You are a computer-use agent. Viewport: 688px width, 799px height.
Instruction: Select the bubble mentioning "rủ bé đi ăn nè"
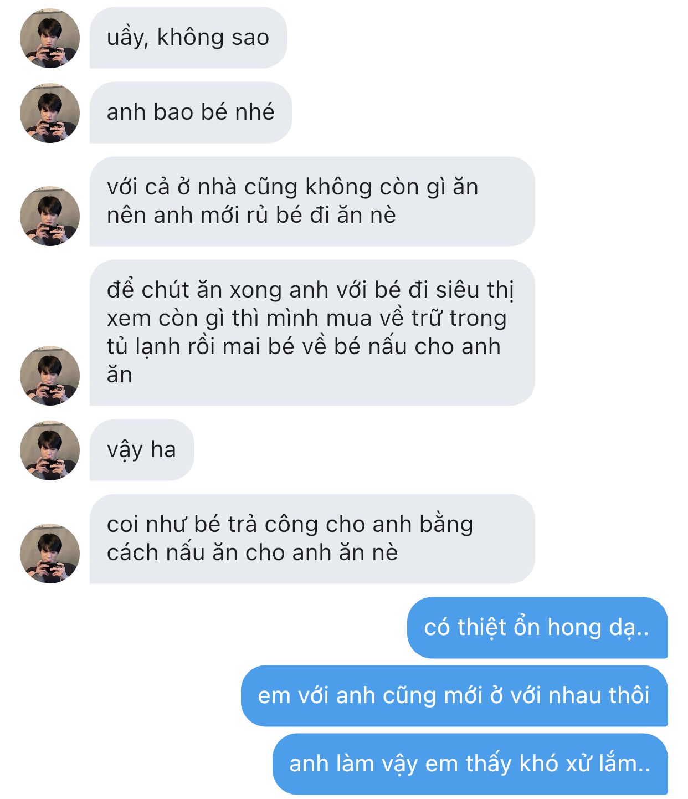(312, 201)
